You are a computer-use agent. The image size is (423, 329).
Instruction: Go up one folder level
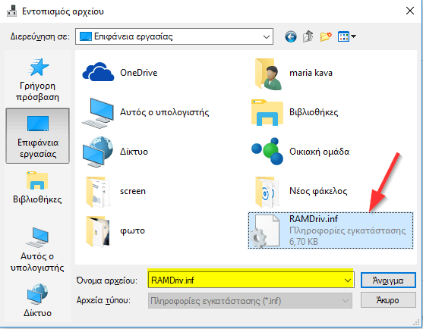[308, 36]
